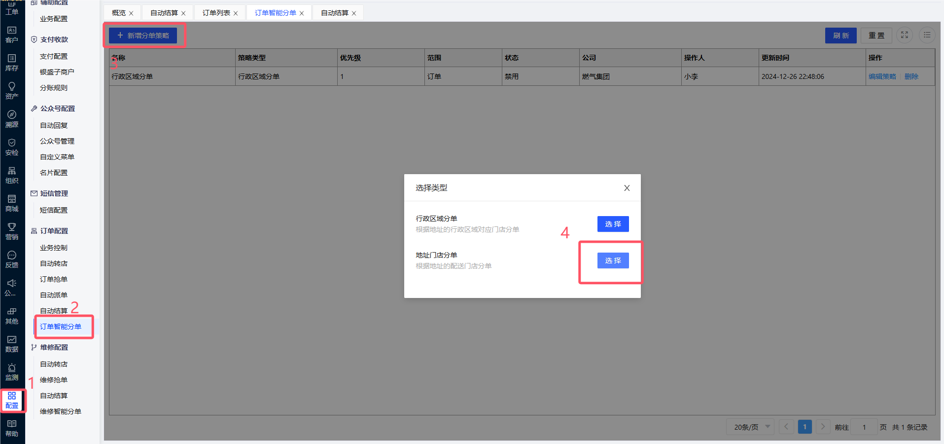This screenshot has width=944, height=444.
Task: Select page 1 in pagination
Action: point(804,427)
